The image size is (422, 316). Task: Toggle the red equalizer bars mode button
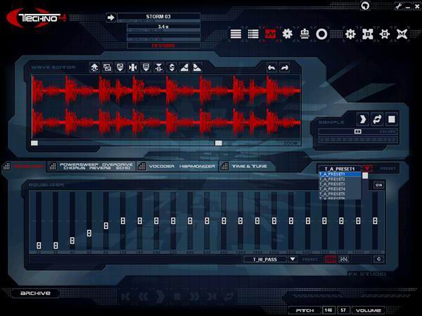[x=331, y=259]
